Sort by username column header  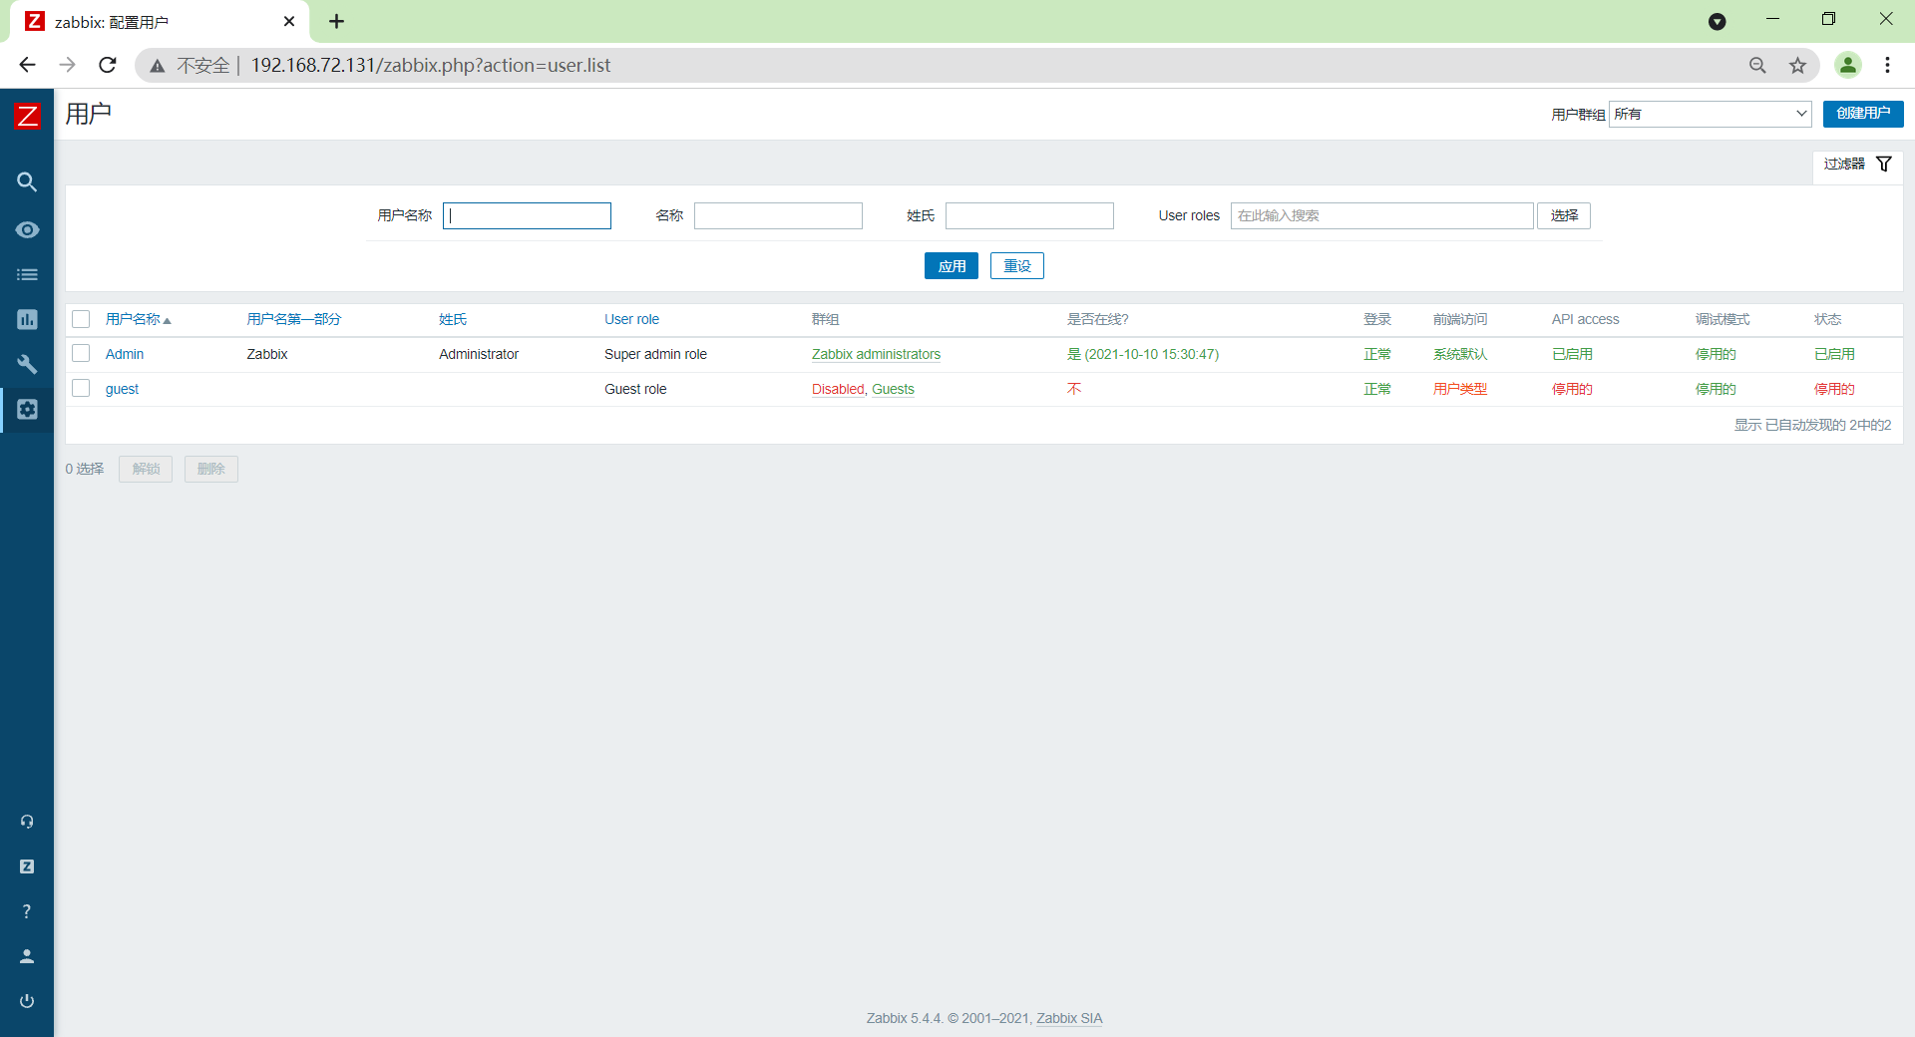[138, 319]
